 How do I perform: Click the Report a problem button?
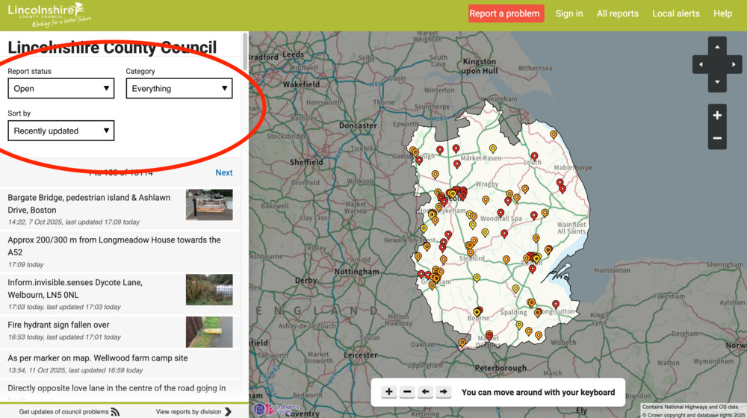505,13
